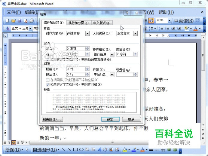Open the outline level dropdown 正文文本
Image resolution: width=208 pixels, height=156 pixels.
tap(135, 33)
